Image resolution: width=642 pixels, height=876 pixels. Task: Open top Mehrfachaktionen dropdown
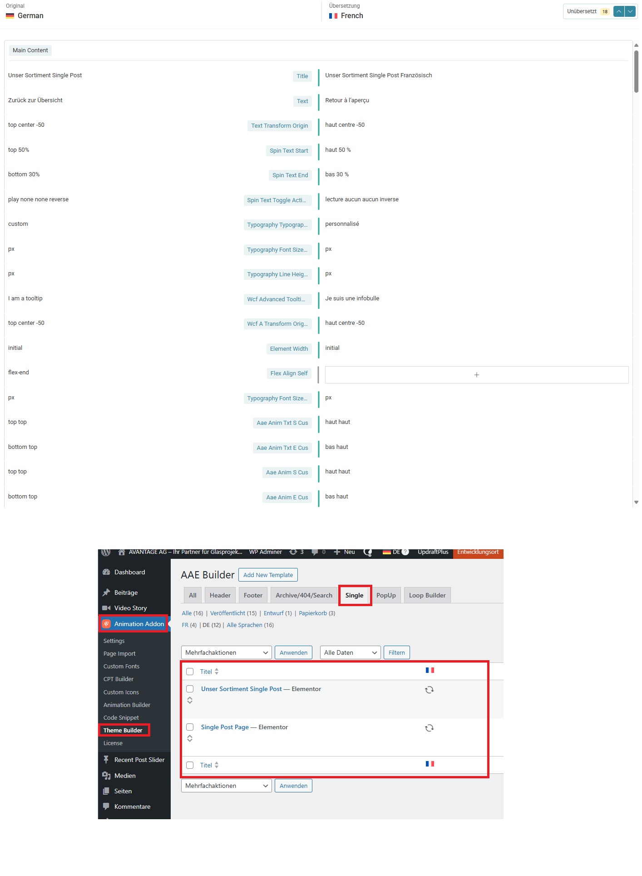(227, 652)
